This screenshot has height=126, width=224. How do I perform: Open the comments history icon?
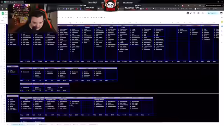(x=198, y=13)
